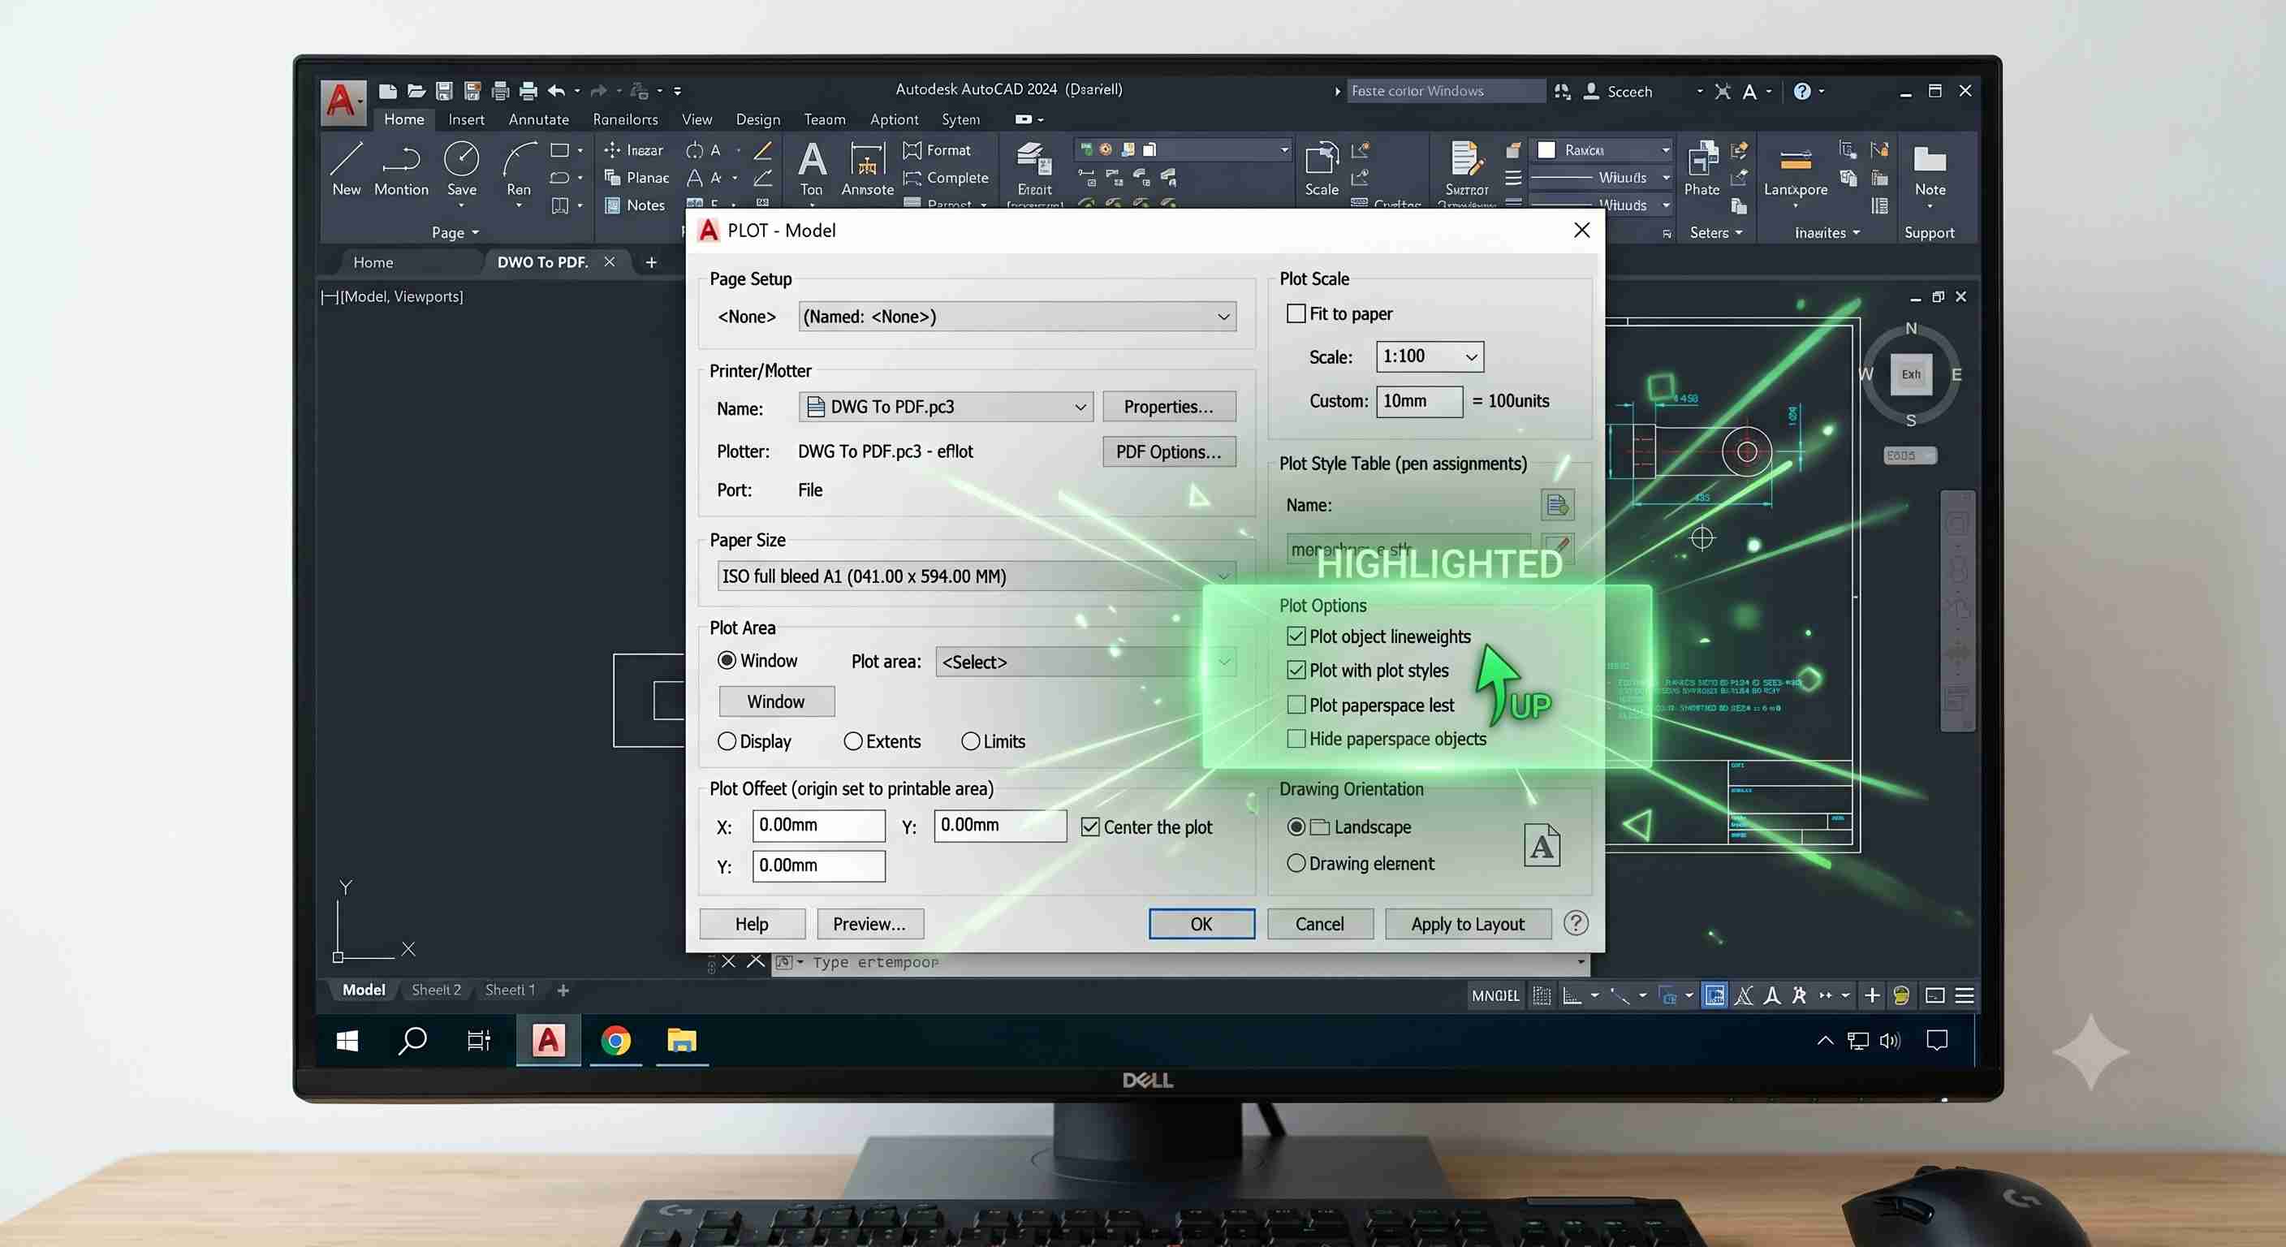The width and height of the screenshot is (2286, 1247).
Task: Click the AutoCAD application menu logo
Action: point(342,102)
